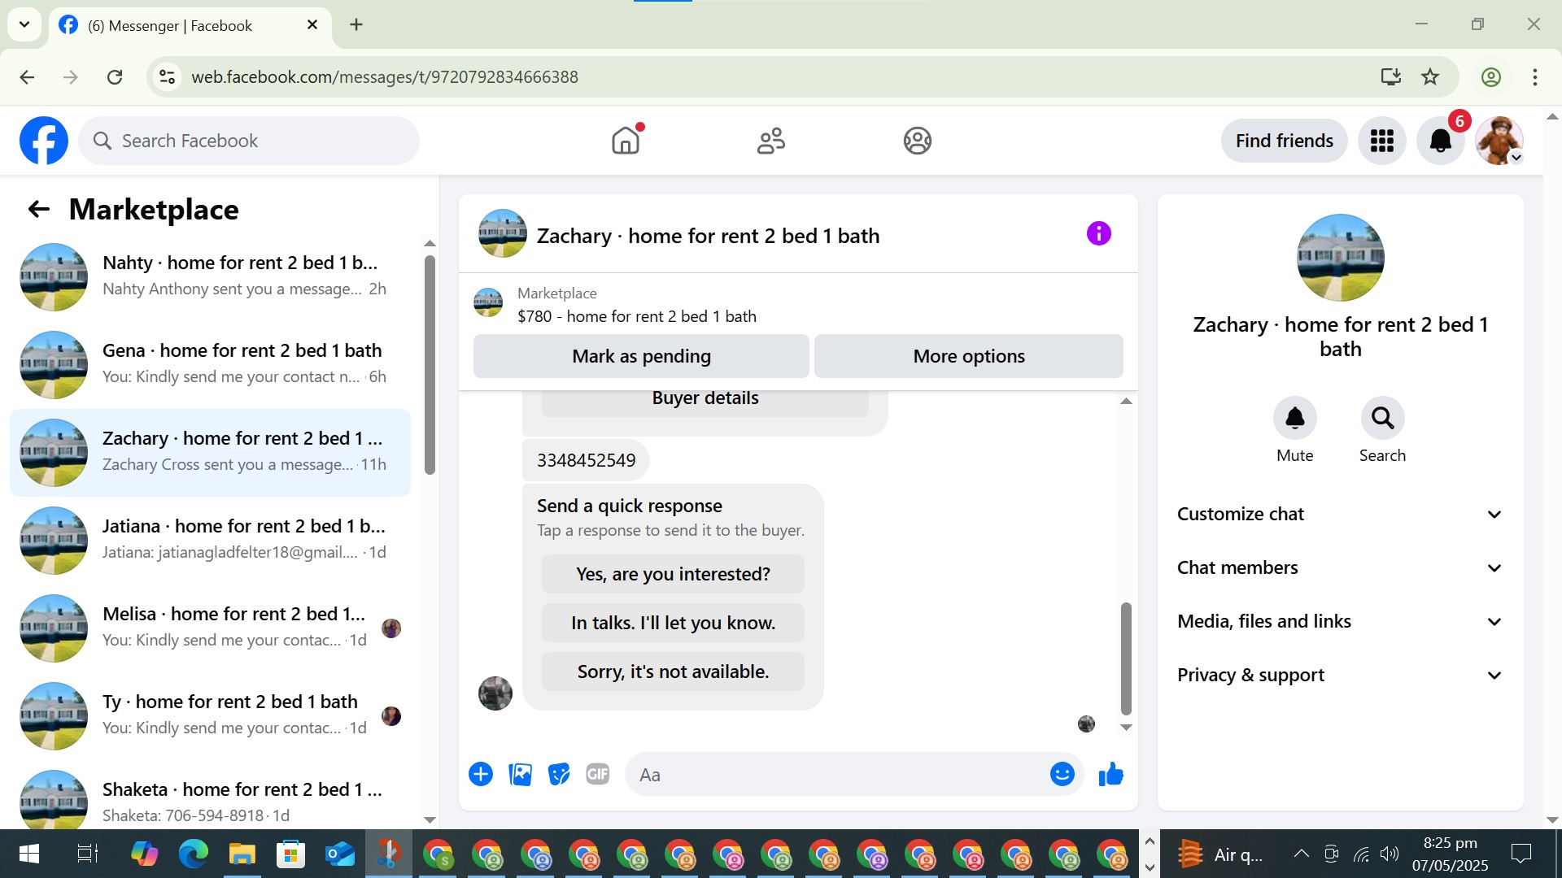Expand Media, files and links section
This screenshot has width=1562, height=878.
click(1340, 622)
